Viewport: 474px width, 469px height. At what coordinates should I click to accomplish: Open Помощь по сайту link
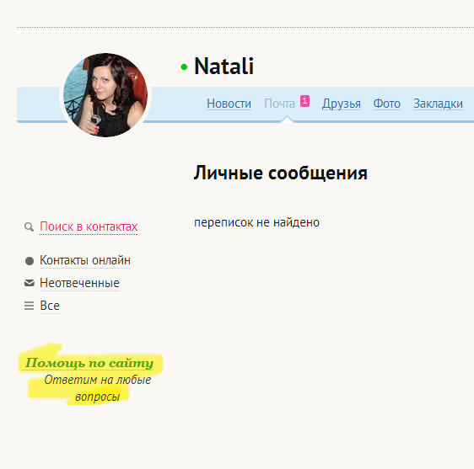[x=89, y=363]
